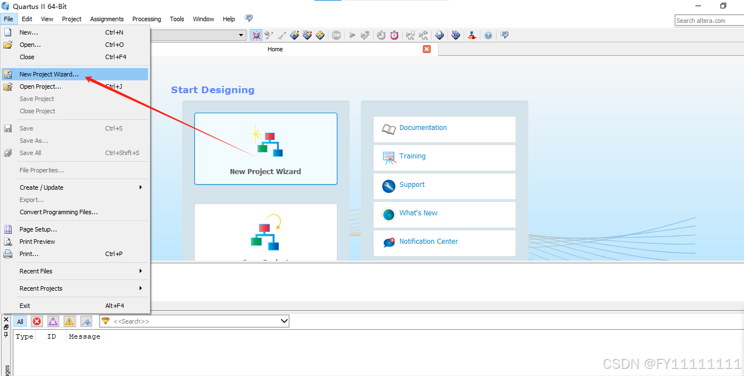Open the project revision dropdown in toolbar

coord(241,35)
